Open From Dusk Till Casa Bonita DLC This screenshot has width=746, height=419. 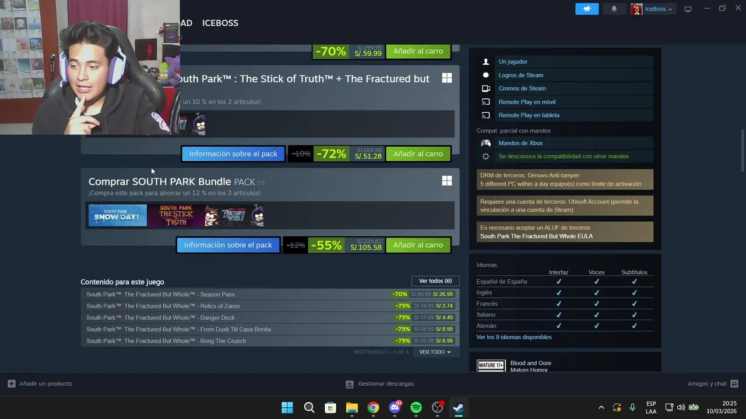point(270,329)
